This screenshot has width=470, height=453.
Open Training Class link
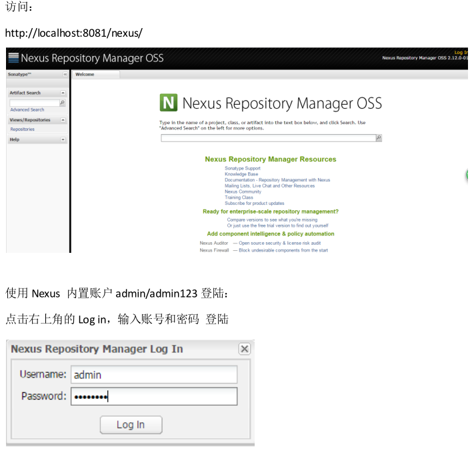click(239, 197)
